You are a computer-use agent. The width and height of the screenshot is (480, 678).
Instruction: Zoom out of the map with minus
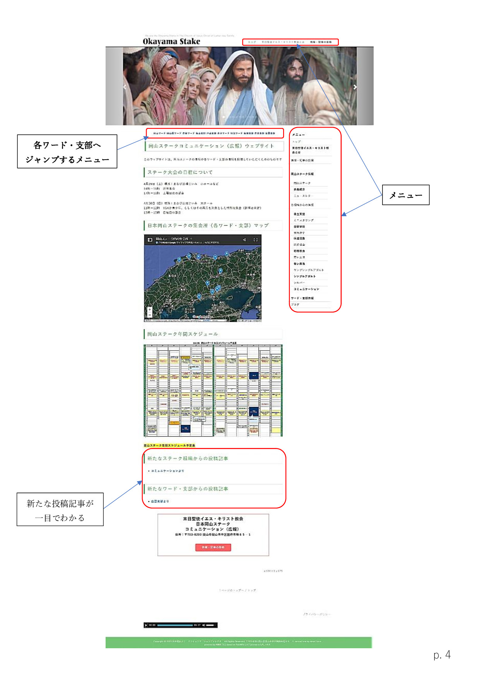(x=150, y=315)
